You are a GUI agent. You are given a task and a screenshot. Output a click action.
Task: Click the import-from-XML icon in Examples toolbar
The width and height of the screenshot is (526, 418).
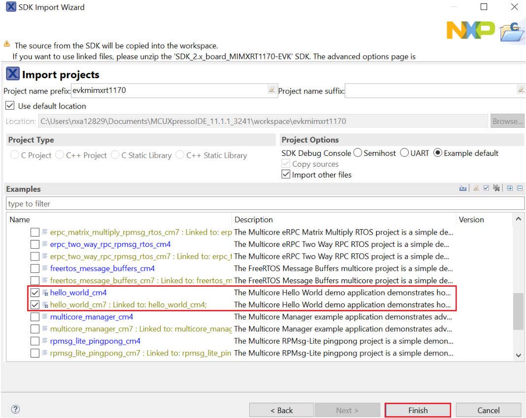pos(462,188)
